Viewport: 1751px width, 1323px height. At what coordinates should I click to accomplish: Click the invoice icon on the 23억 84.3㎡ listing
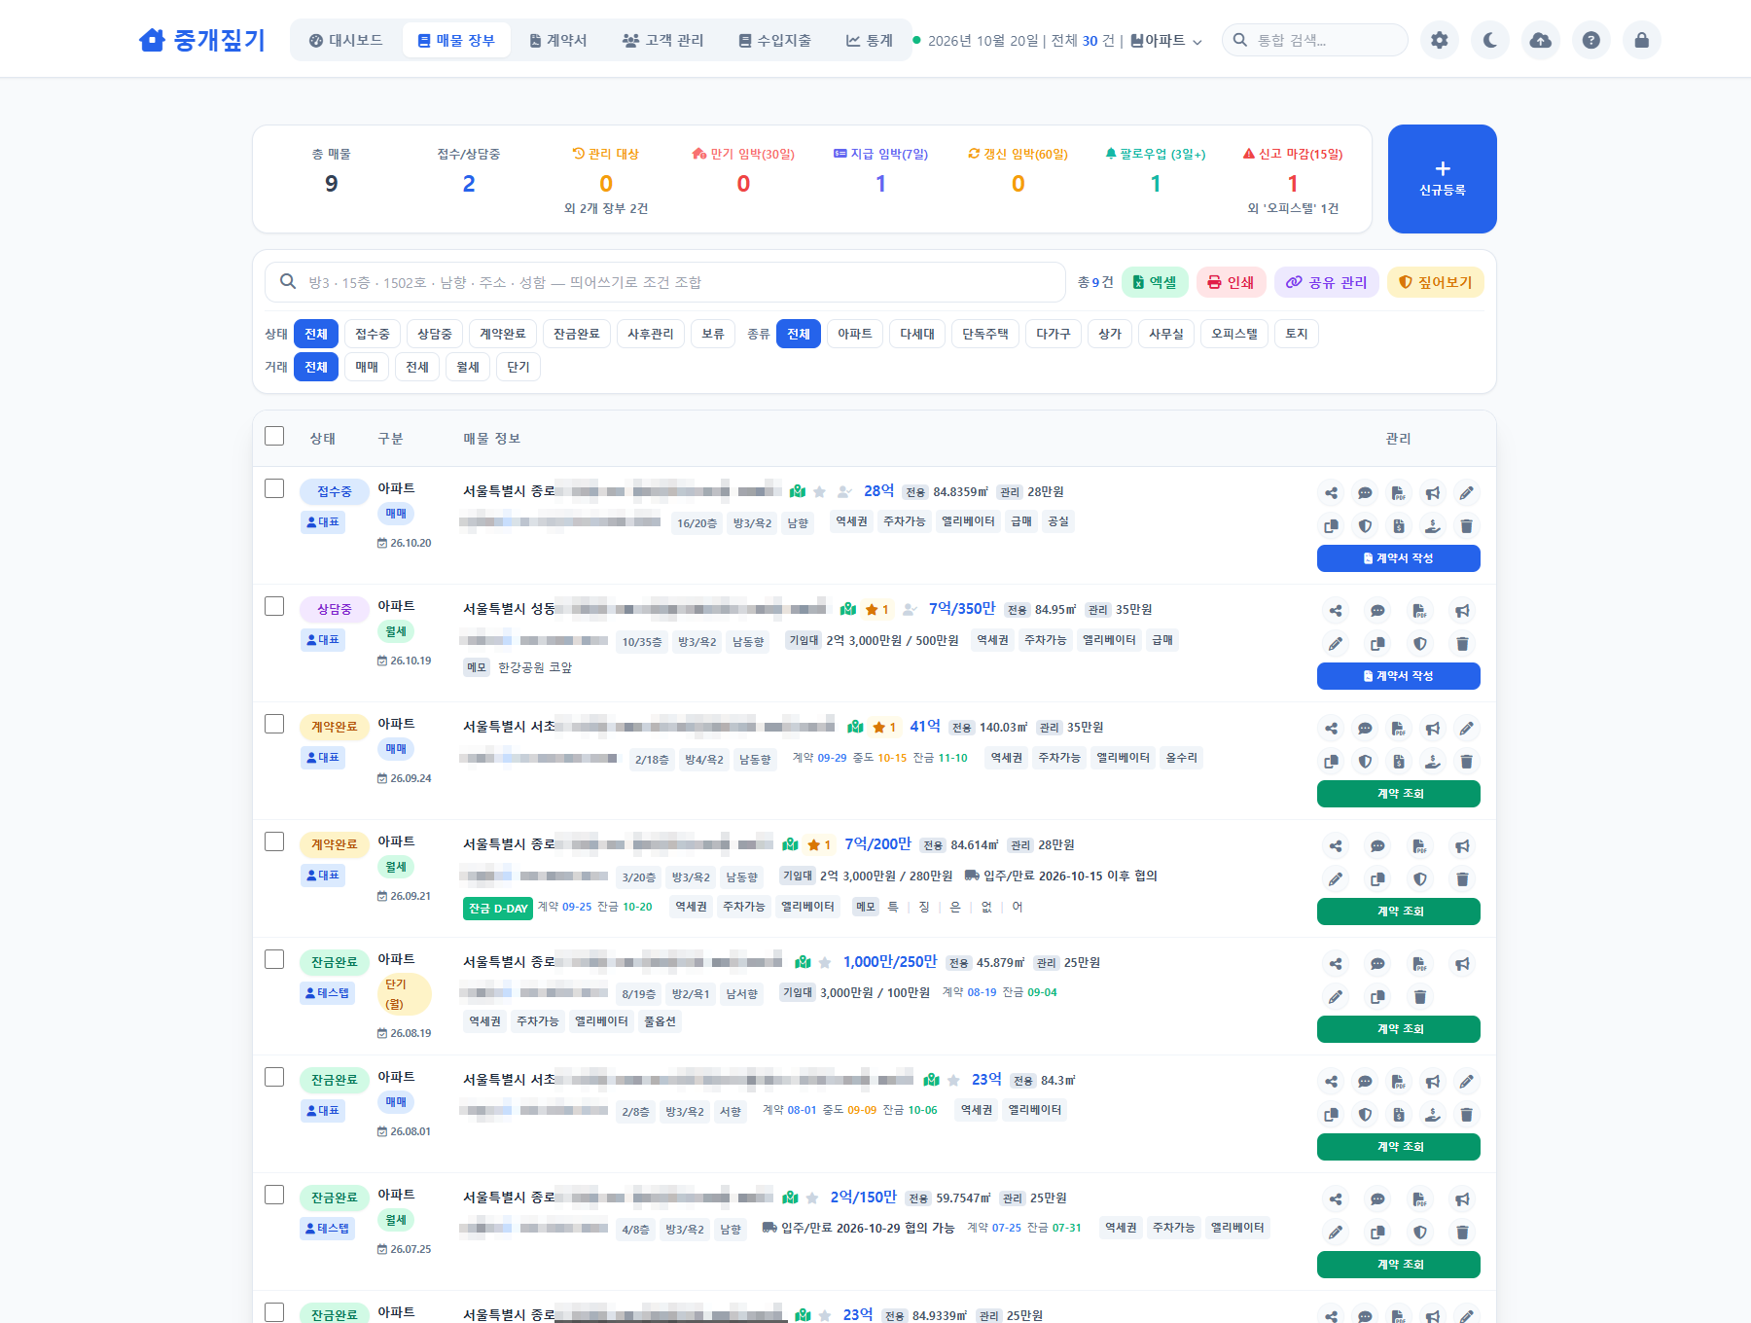(1398, 1115)
